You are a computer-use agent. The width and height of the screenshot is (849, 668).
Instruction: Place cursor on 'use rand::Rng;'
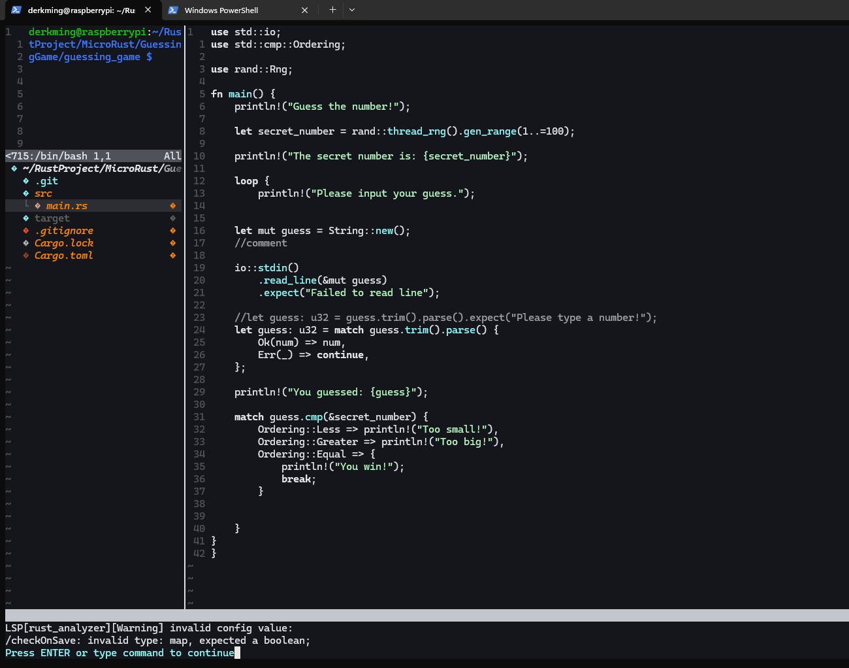(251, 69)
